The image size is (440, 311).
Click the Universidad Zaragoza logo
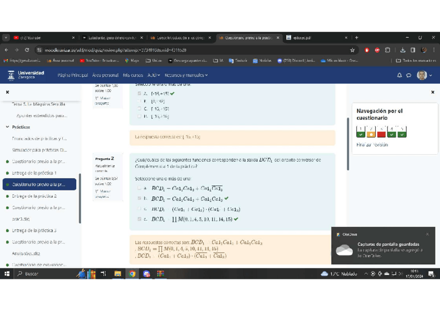coord(26,75)
